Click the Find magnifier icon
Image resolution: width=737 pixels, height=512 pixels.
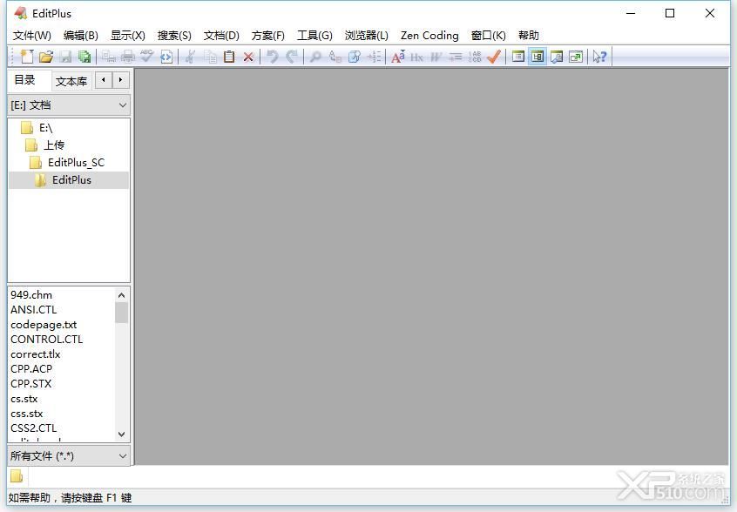(315, 57)
